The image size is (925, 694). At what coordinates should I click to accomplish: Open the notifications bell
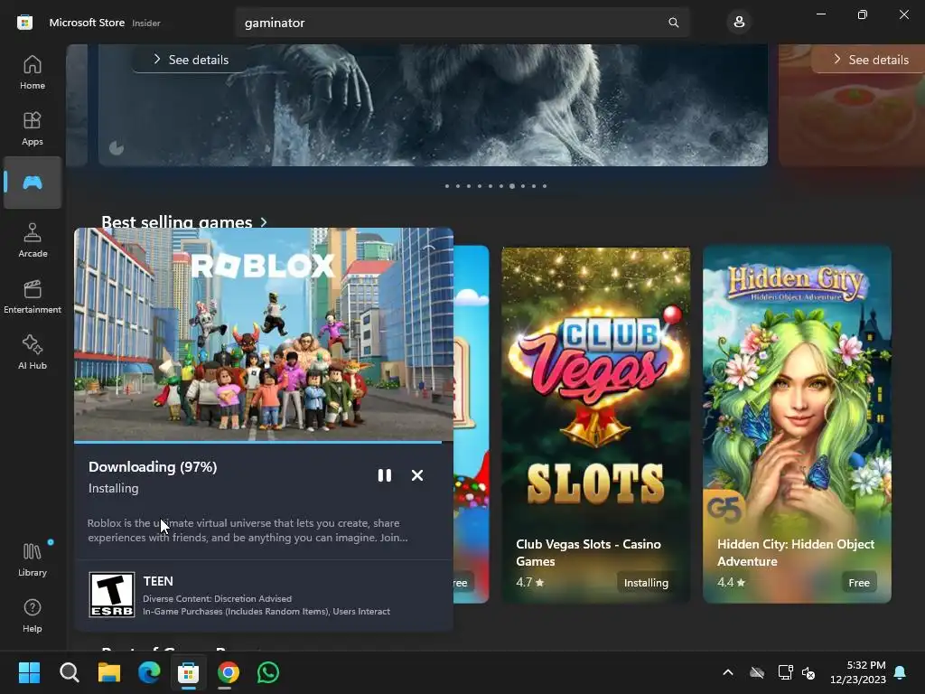coord(901,672)
